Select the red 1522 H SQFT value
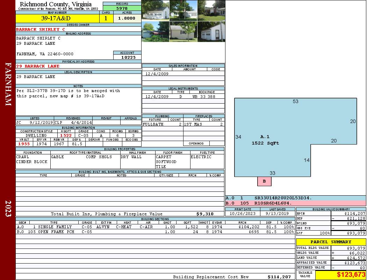Viewport: 367px width, 280px height. tap(66, 135)
